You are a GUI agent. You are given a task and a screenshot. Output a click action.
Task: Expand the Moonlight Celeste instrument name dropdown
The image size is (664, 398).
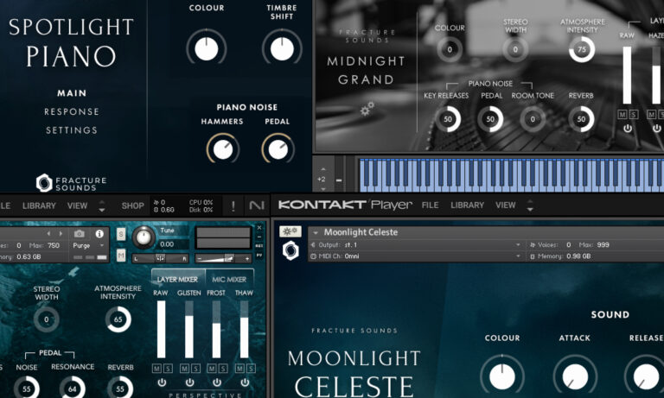[x=315, y=232]
